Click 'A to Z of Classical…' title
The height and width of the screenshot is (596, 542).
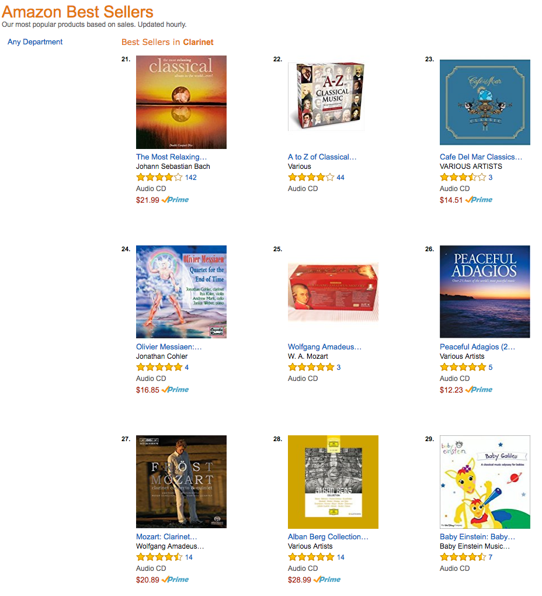pyautogui.click(x=322, y=157)
